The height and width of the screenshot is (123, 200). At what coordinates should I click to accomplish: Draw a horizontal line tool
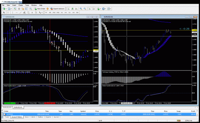17,12
